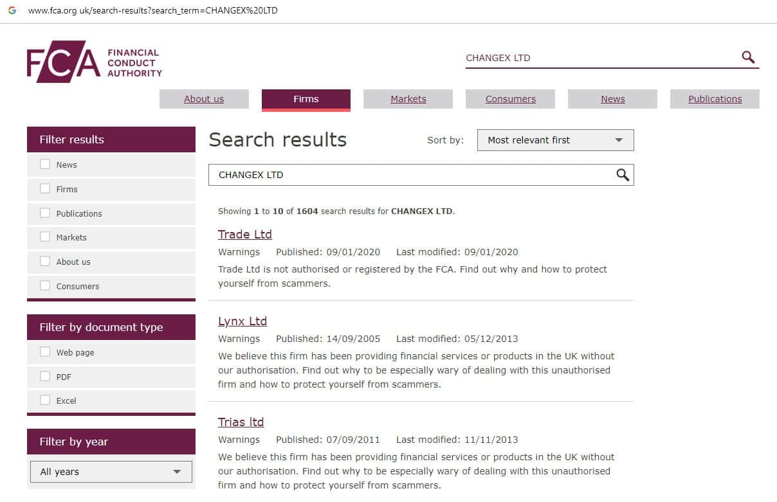Click the browser address bar URL
This screenshot has height=502, width=777.
pyautogui.click(x=153, y=11)
